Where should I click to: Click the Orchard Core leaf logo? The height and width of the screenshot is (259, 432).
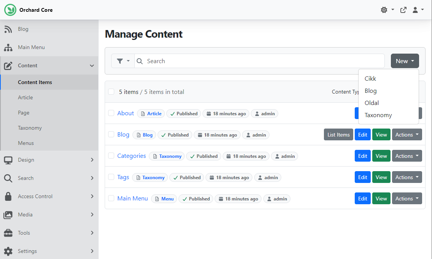tap(11, 10)
